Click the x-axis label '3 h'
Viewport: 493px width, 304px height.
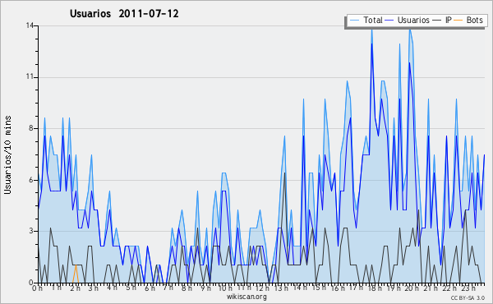point(94,288)
